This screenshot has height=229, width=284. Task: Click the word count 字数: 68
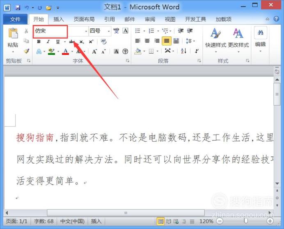(44, 221)
